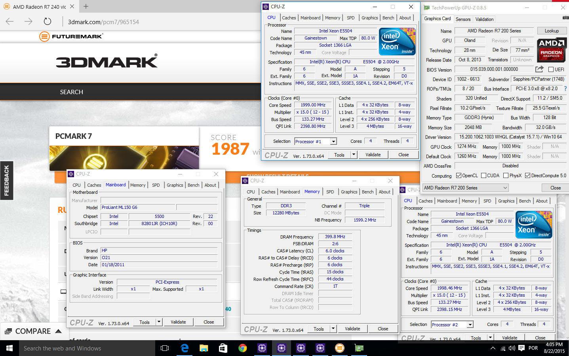Click the orange Futuremark taskbar icon
Screen dimensions: 569x356
(x=340, y=348)
